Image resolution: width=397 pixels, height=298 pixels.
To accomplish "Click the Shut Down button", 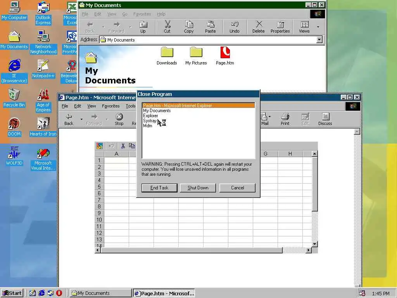I will pyautogui.click(x=198, y=188).
